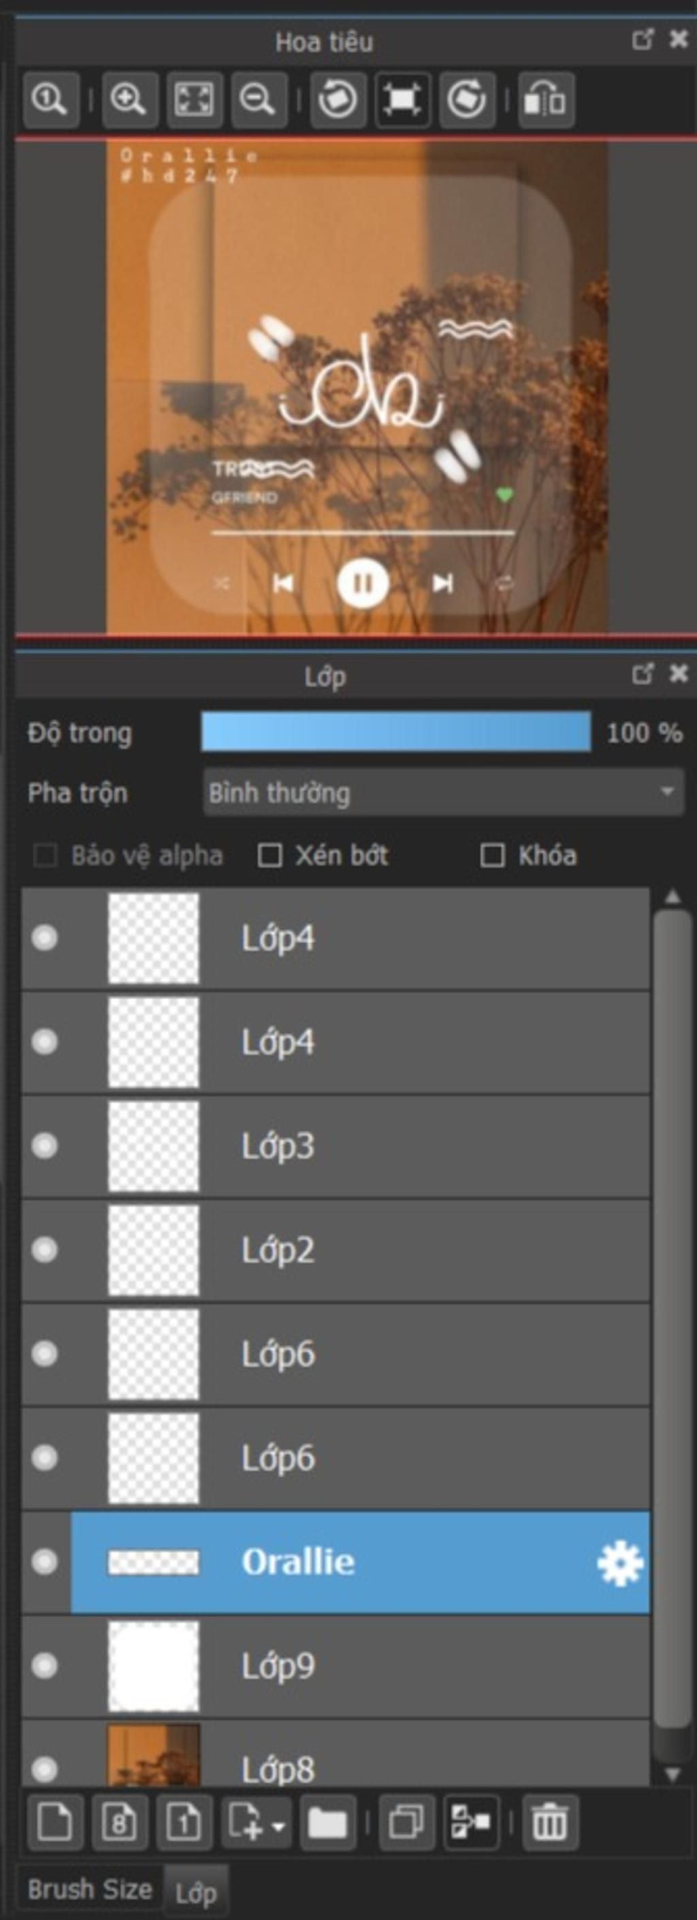
Task: Open the Pha trộn blending dropdown
Action: 444,792
